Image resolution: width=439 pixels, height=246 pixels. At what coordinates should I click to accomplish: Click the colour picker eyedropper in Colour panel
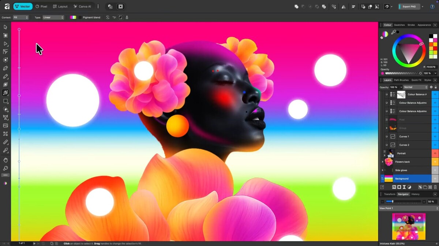[394, 32]
